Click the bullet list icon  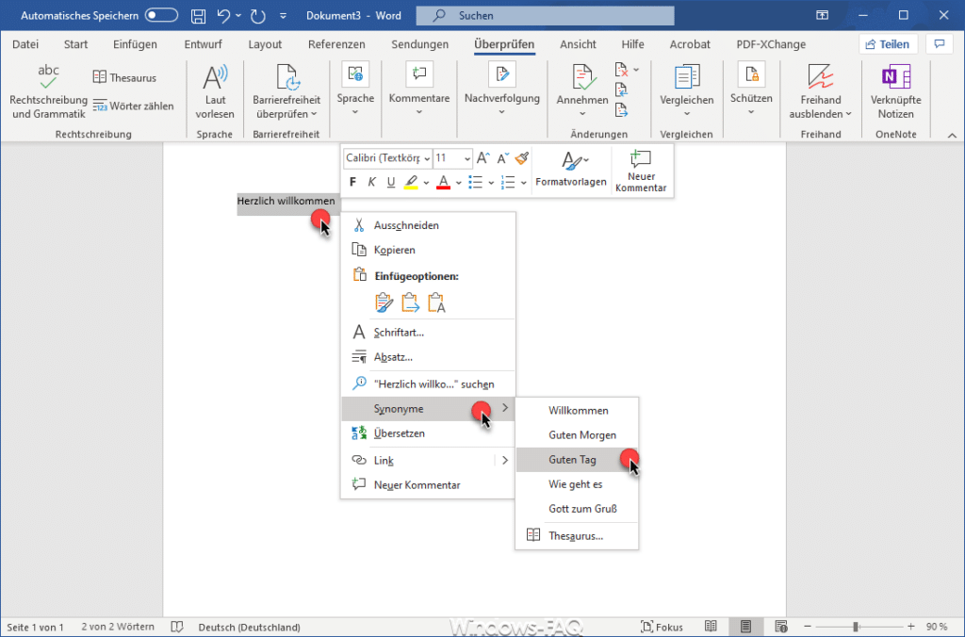(475, 182)
